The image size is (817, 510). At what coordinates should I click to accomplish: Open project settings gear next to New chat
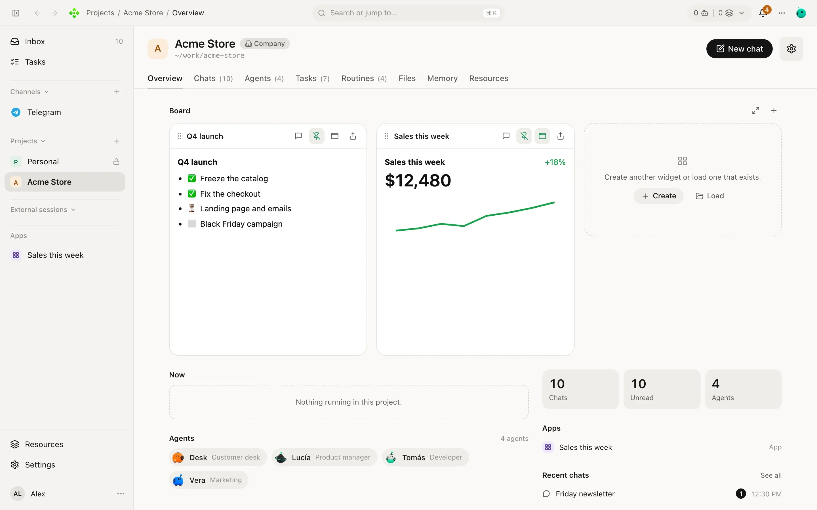tap(791, 48)
